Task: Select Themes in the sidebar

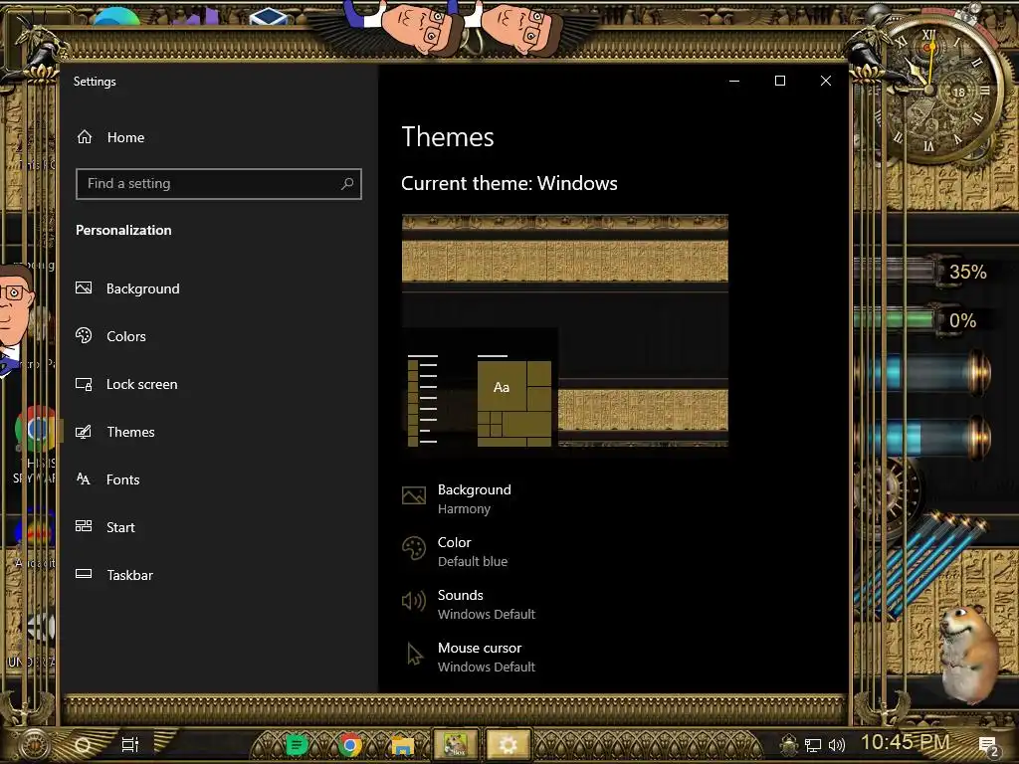Action: [x=115, y=432]
